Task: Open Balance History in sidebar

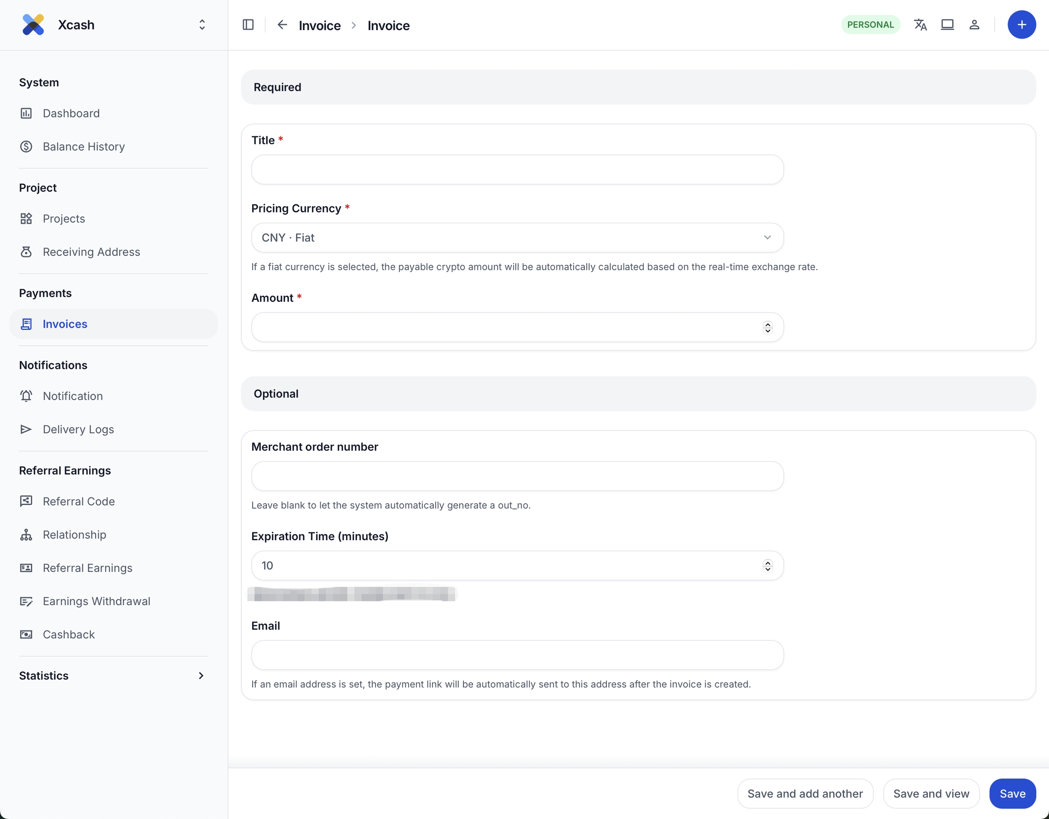Action: [x=84, y=147]
